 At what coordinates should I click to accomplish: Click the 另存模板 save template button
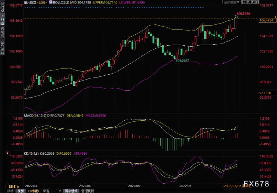coord(71,191)
